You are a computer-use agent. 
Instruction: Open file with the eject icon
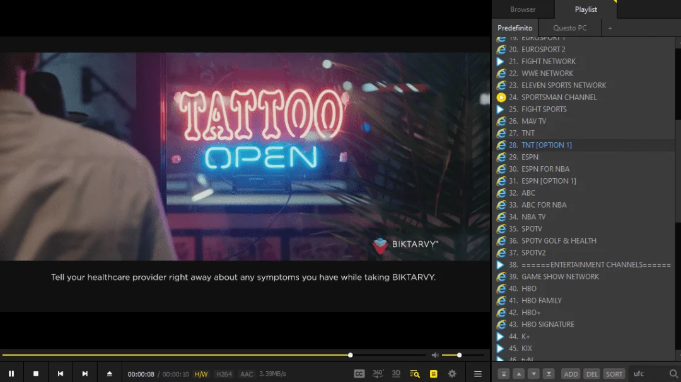pyautogui.click(x=110, y=373)
